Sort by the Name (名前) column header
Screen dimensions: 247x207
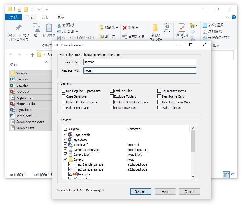(14, 65)
